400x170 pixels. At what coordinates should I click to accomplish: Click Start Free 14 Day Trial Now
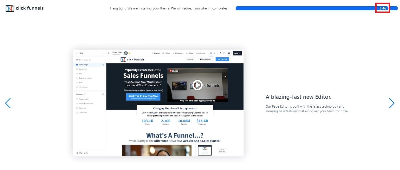click(x=143, y=97)
